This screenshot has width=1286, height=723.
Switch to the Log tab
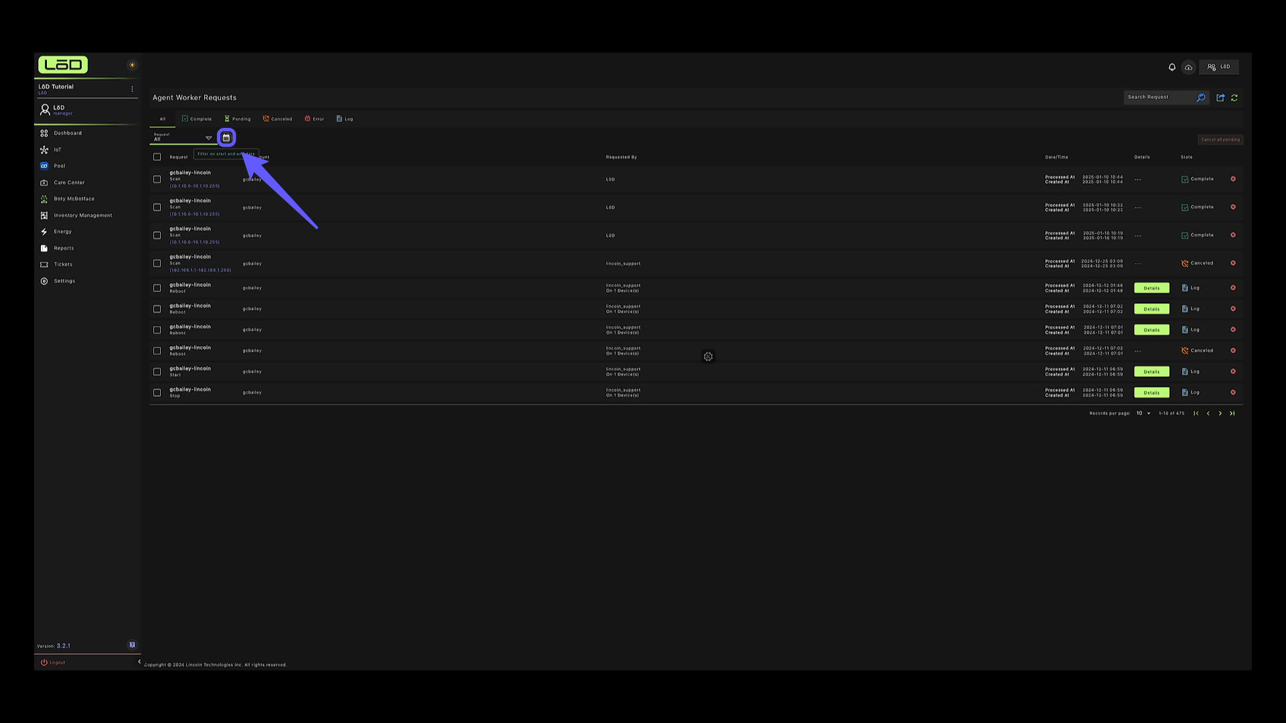point(344,119)
